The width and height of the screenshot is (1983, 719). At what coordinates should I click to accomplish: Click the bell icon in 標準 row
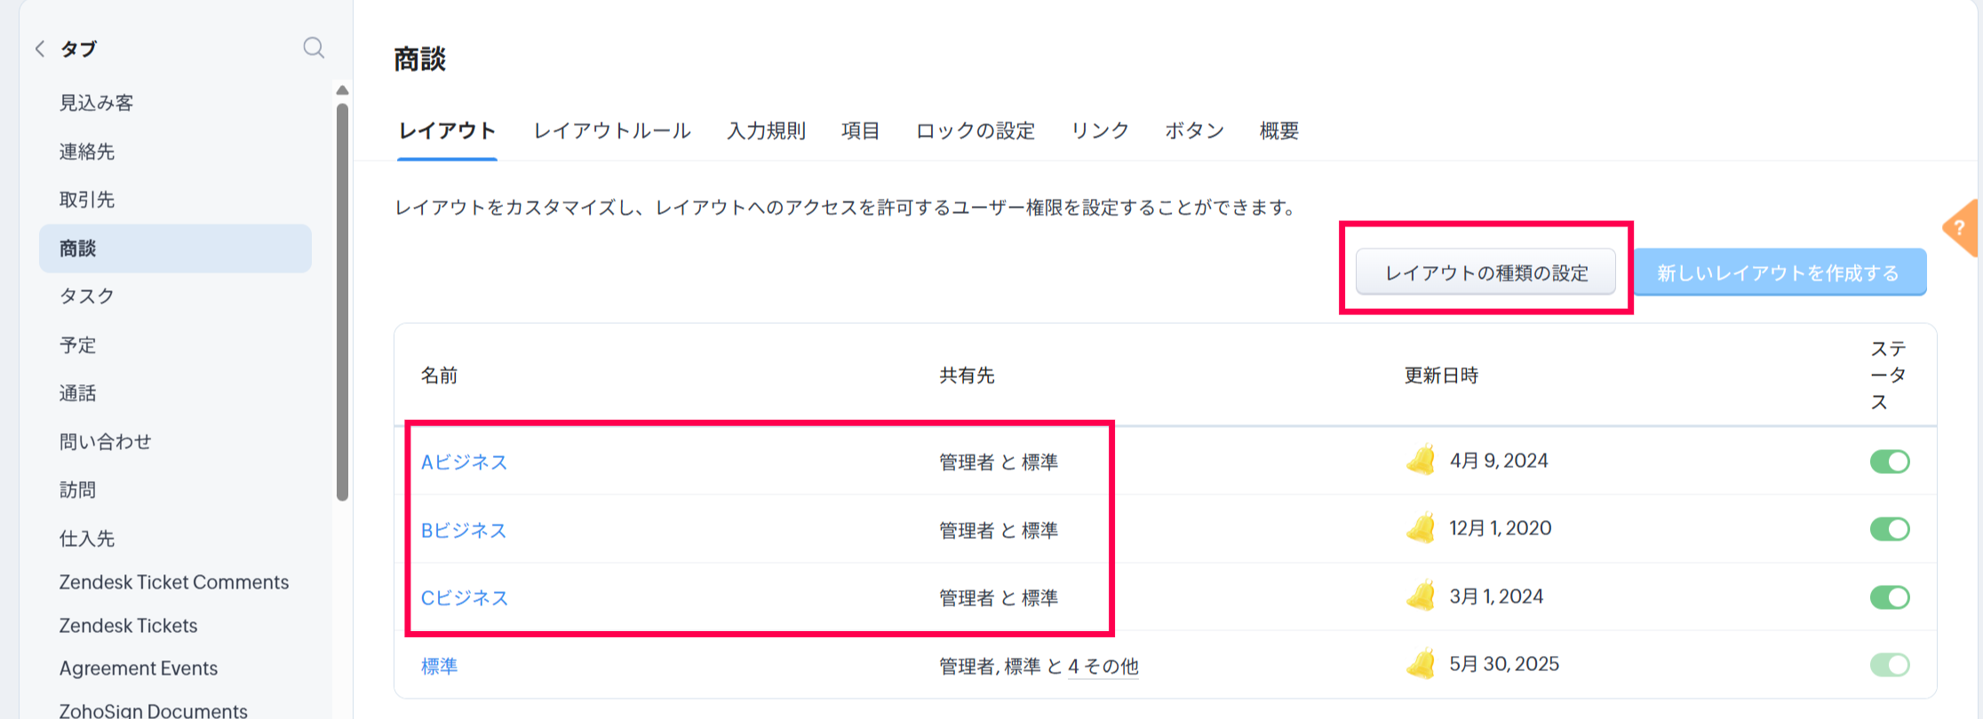tap(1421, 664)
